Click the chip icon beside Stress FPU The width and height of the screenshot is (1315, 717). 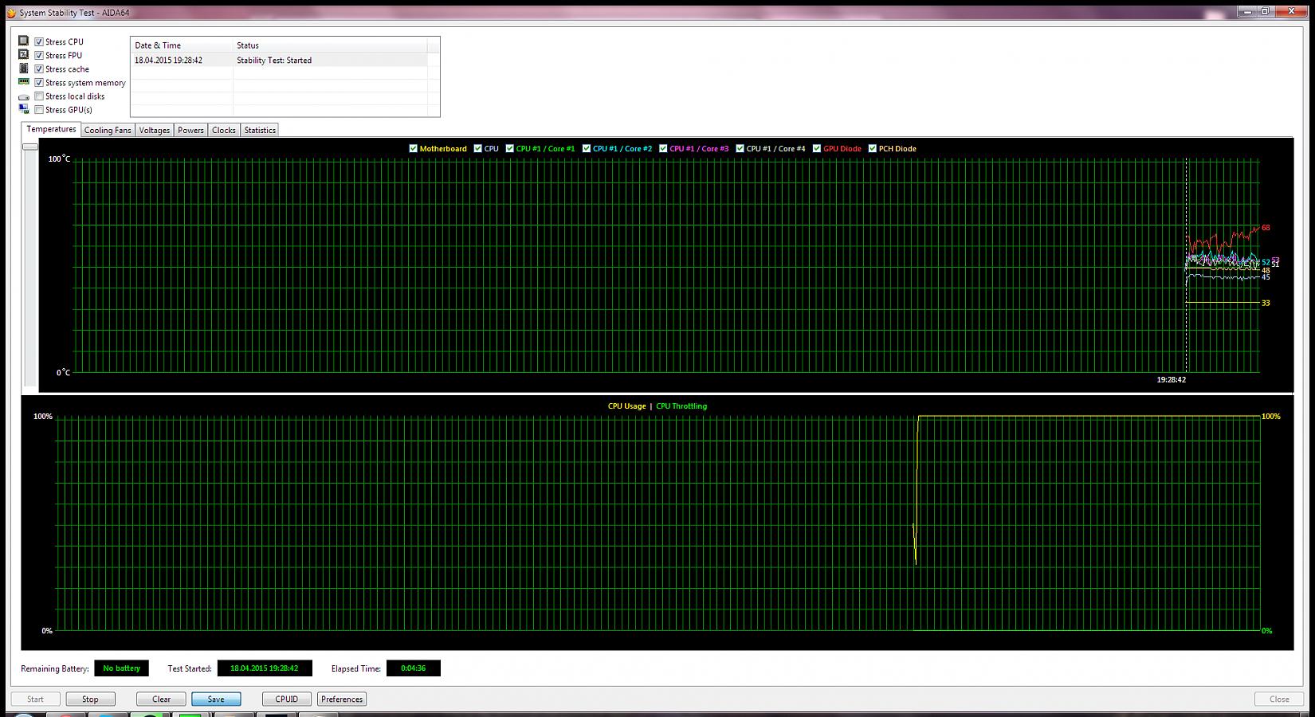tap(24, 54)
